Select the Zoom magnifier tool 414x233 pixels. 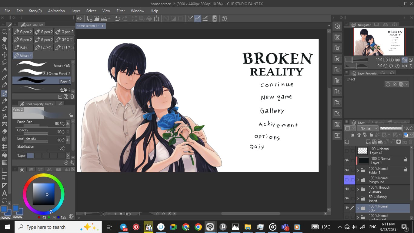tap(5, 32)
